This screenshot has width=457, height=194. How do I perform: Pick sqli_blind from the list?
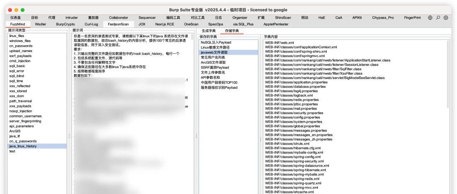[37, 76]
